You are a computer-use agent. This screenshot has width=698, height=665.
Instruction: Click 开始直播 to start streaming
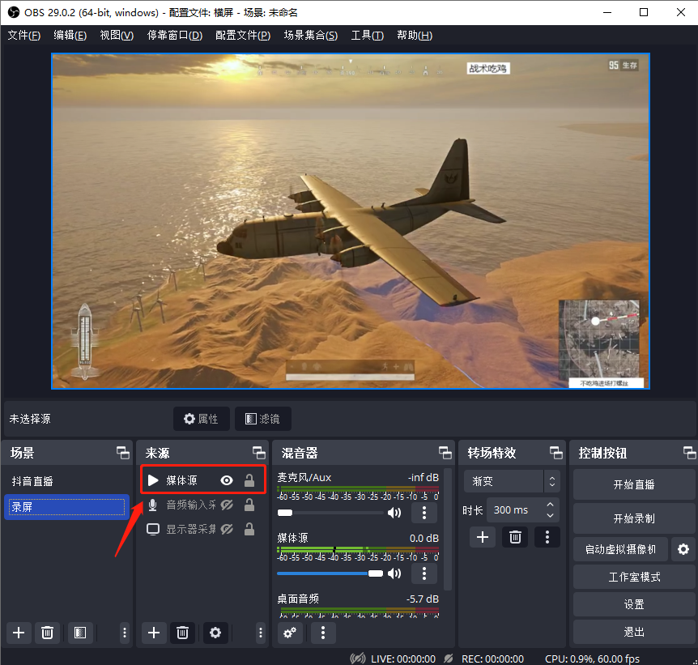[x=634, y=484]
